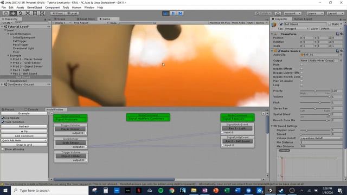This screenshot has width=347, height=195.
Task: Open the Audio Source settings gear
Action: [342, 51]
